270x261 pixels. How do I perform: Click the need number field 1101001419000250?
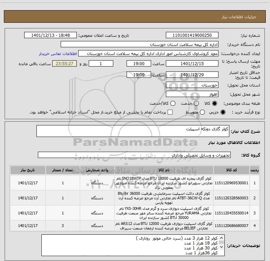(192, 35)
